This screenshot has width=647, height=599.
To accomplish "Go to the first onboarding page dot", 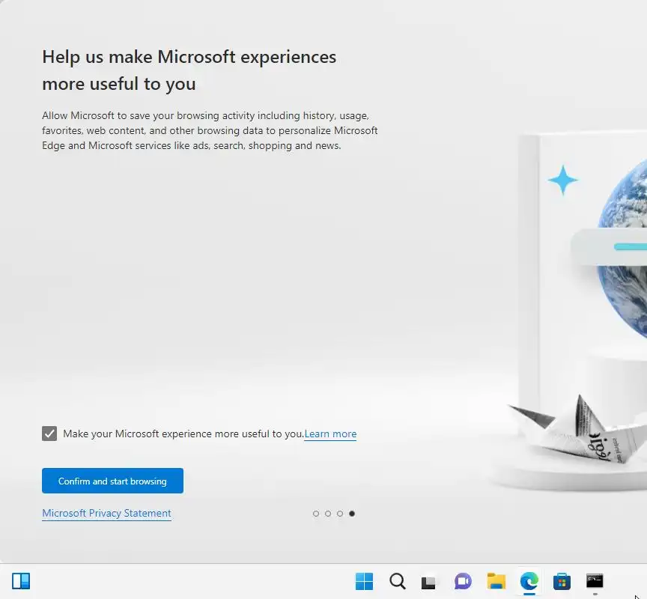I will [316, 514].
